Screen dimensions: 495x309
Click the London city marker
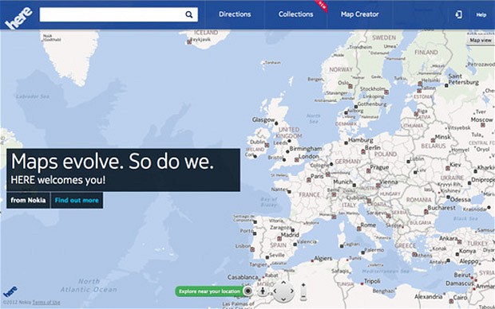tap(296, 160)
